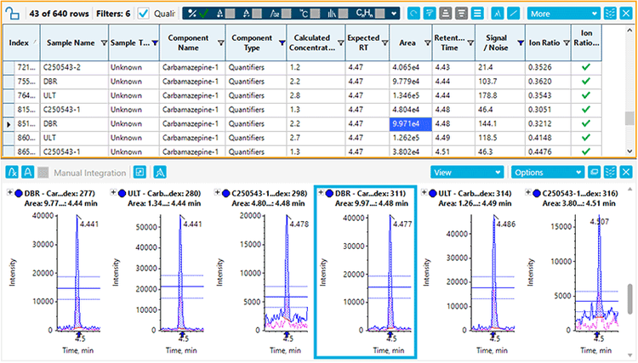Click the close icon right of More dropdown
The width and height of the screenshot is (638, 363).
pyautogui.click(x=625, y=14)
